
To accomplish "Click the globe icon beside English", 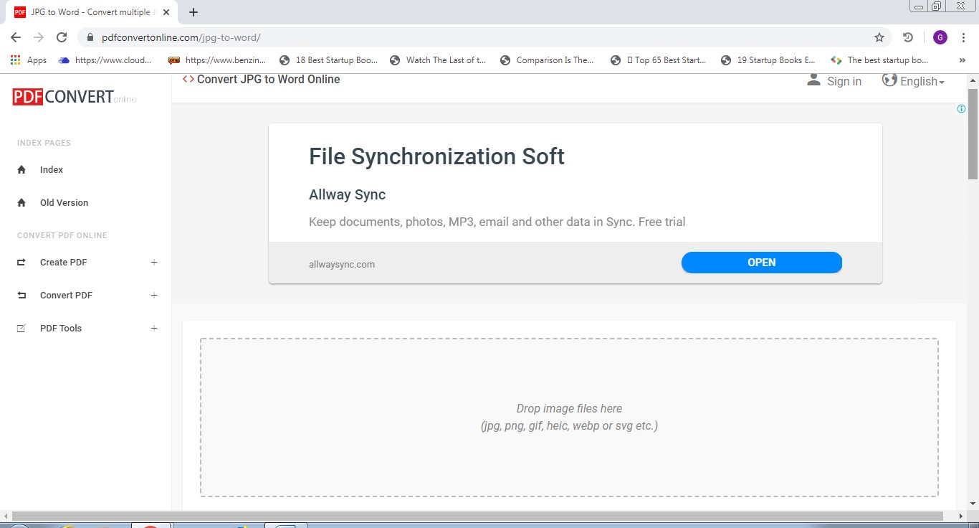I will [x=889, y=80].
